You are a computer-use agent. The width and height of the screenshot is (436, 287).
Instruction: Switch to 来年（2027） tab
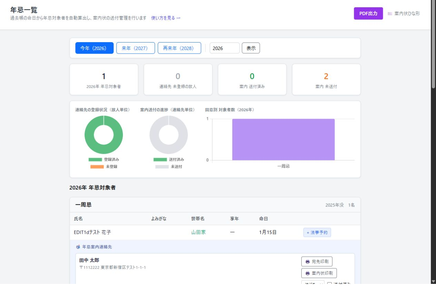click(x=136, y=48)
